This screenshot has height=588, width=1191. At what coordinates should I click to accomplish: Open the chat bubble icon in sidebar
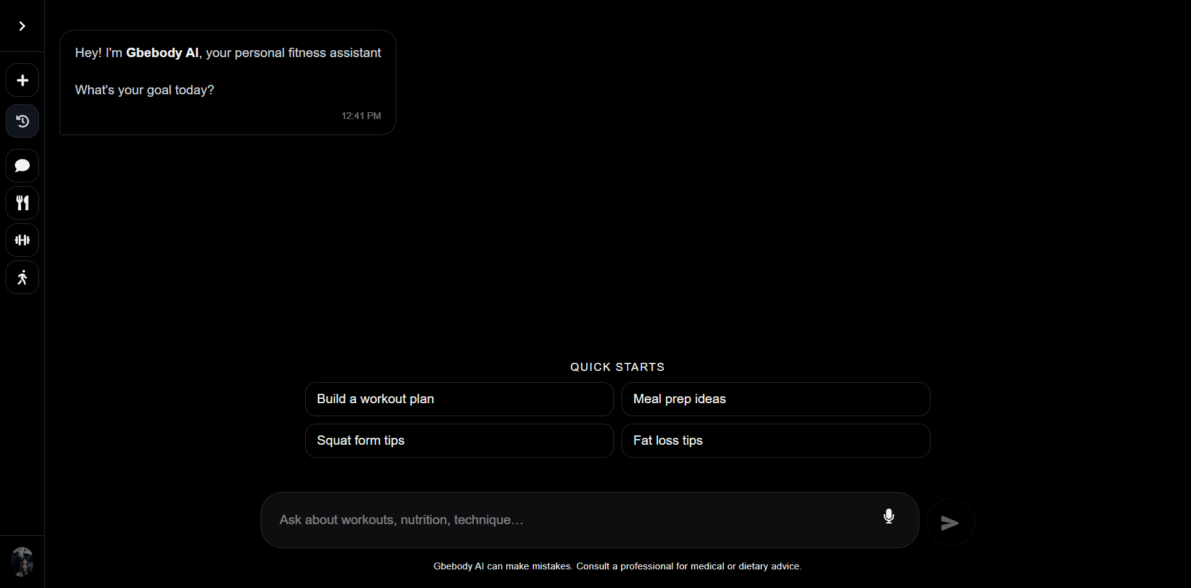click(x=22, y=166)
